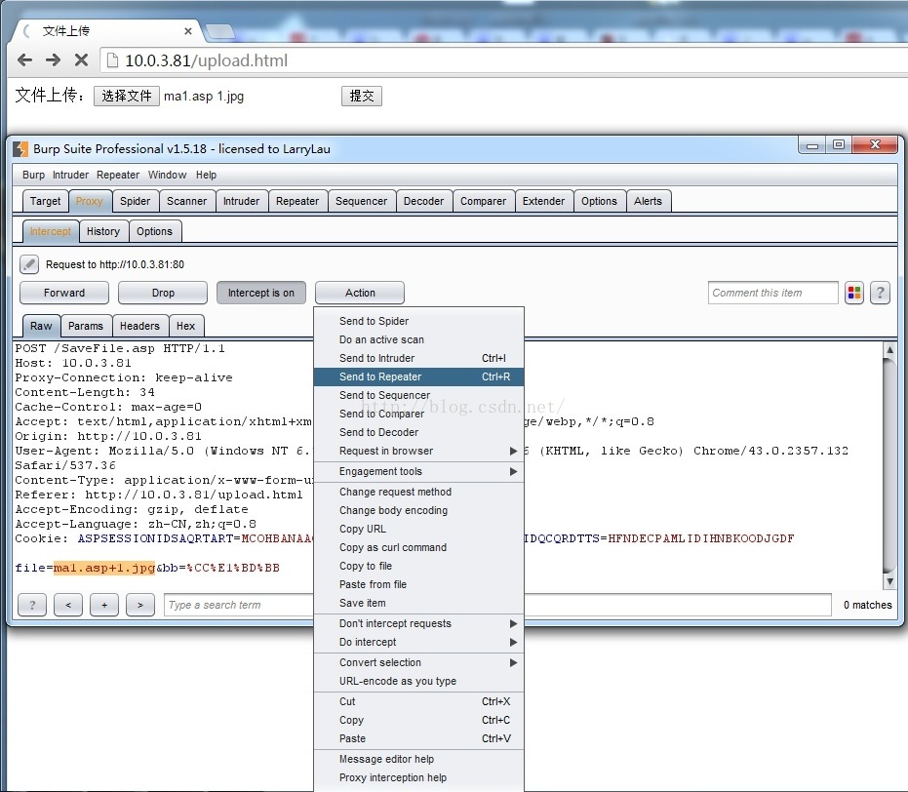The width and height of the screenshot is (908, 792).
Task: Open the help question mark near comment
Action: (x=880, y=293)
